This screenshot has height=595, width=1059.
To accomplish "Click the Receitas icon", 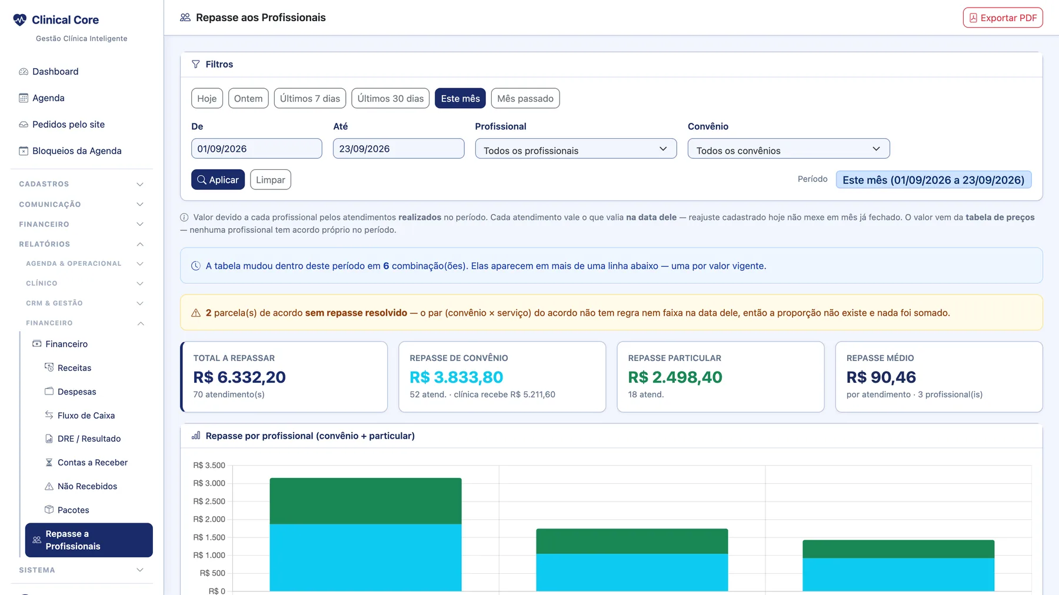I will point(49,367).
